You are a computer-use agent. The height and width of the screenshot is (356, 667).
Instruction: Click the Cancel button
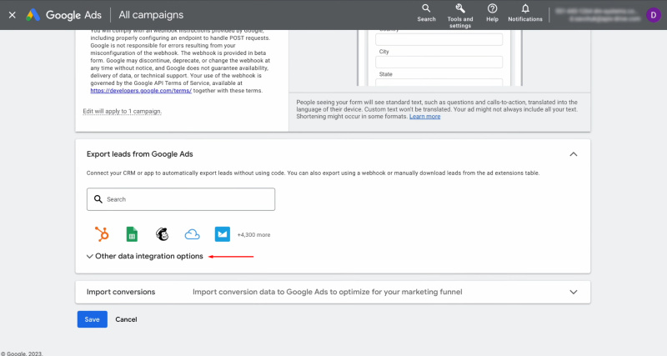(126, 319)
